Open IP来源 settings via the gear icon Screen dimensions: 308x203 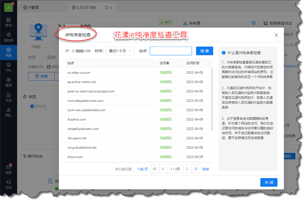(254, 23)
